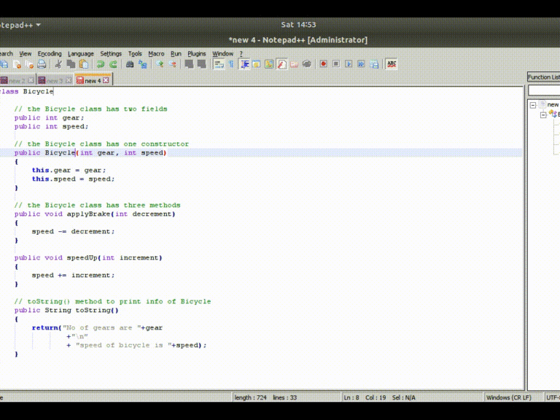
Task: Open the Notepad++ app menu dropdown in top bar
Action: pyautogui.click(x=20, y=25)
